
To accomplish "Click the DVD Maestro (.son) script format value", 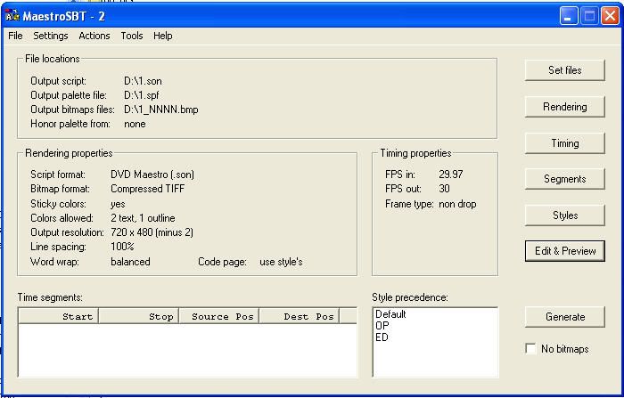I will click(x=152, y=175).
